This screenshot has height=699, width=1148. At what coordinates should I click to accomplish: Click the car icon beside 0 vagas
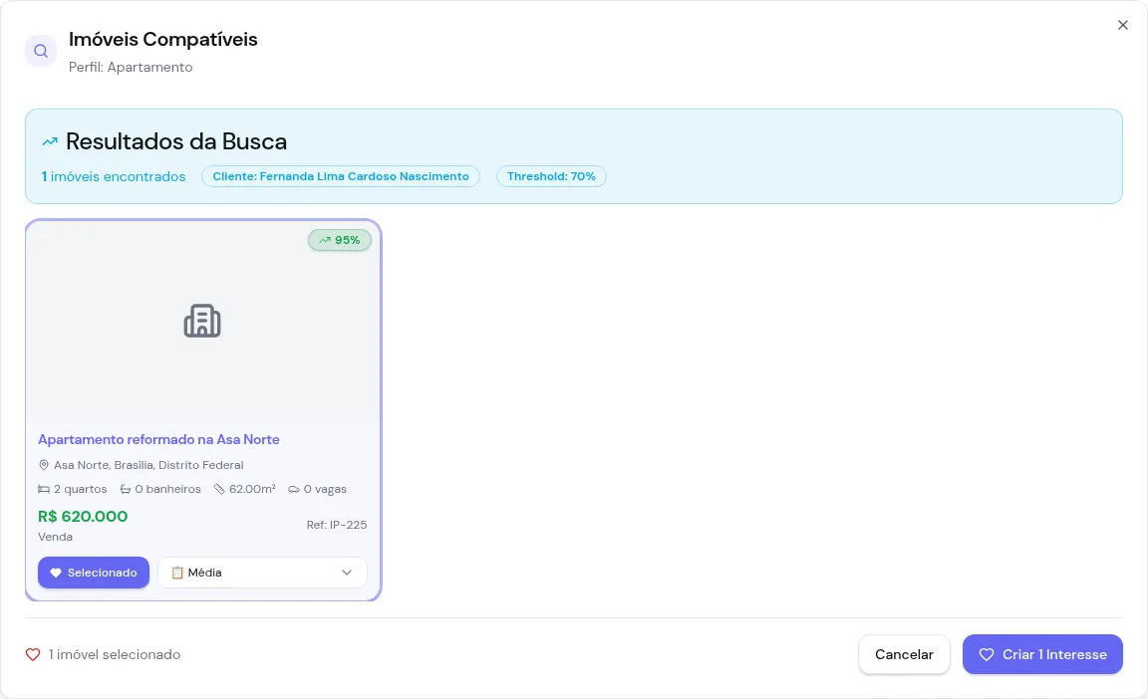pos(294,489)
